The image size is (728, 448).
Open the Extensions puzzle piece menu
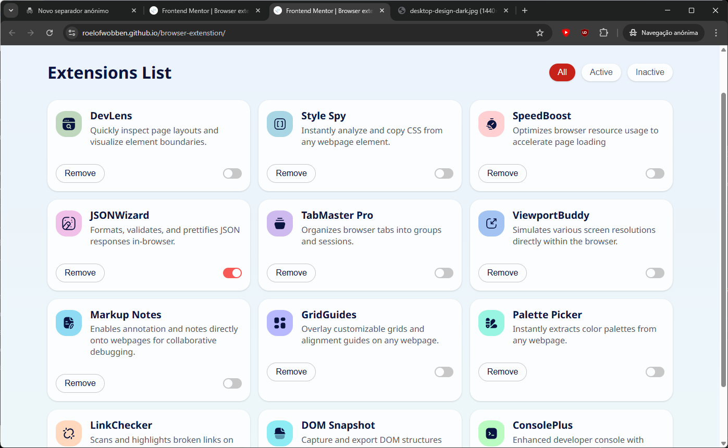(603, 33)
